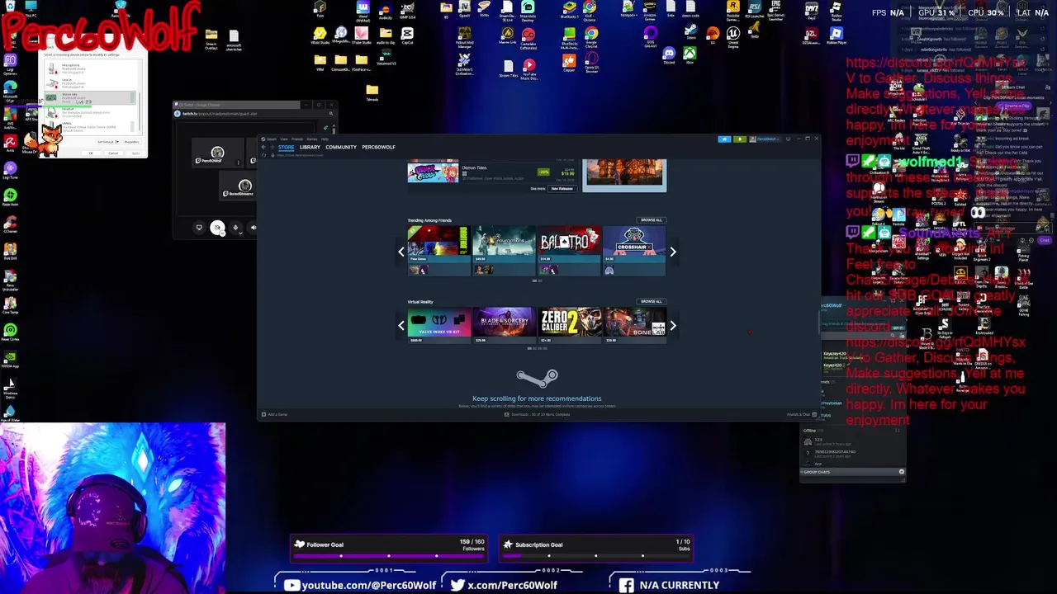This screenshot has height=594, width=1057.
Task: Click Browse All for Virtual Reality
Action: [652, 302]
